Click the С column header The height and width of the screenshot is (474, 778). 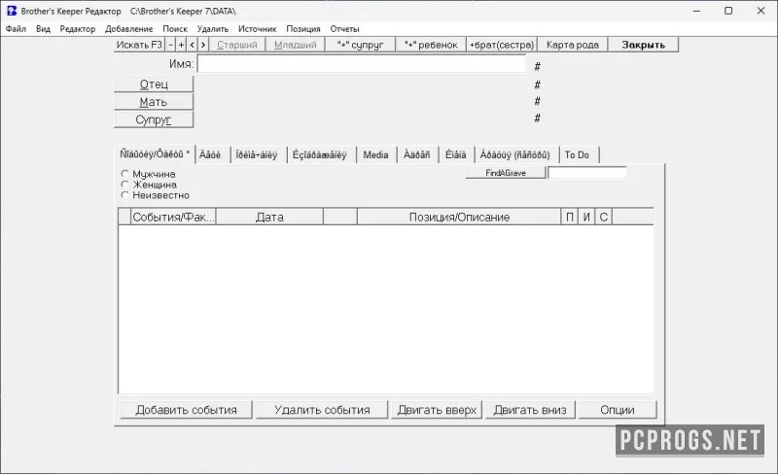point(603,217)
